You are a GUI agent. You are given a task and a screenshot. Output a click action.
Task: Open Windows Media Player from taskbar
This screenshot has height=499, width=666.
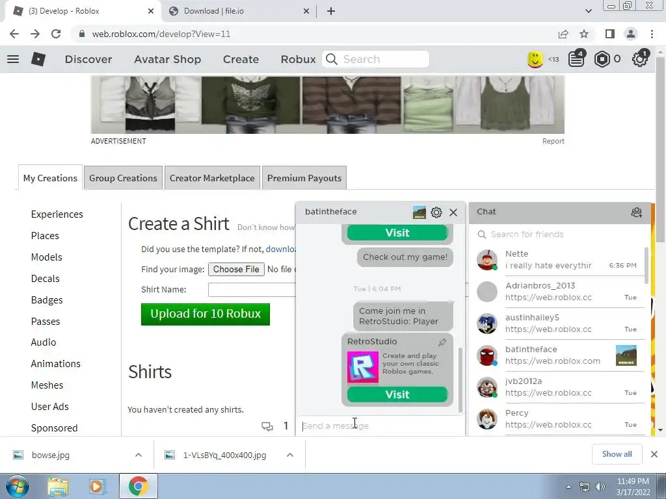coord(96,486)
